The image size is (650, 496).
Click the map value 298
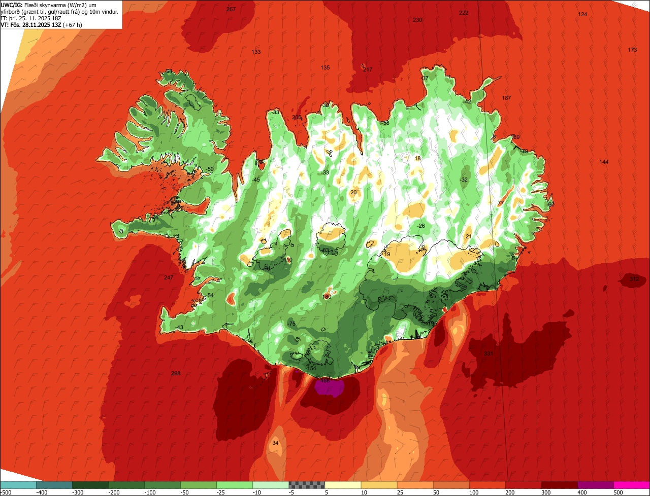tap(176, 373)
